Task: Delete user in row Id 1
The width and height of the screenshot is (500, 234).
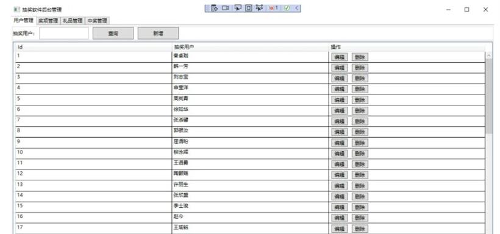Action: coord(360,57)
